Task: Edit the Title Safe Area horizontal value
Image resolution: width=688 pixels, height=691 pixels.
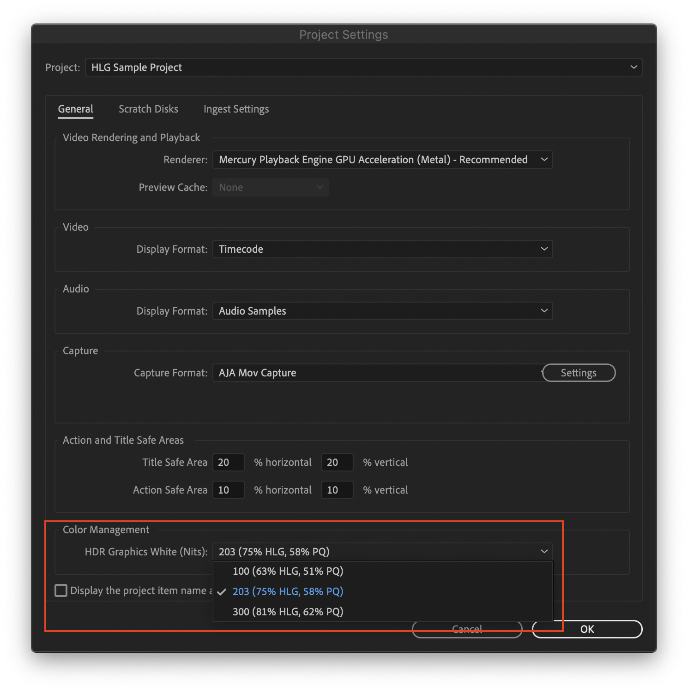Action: [x=228, y=462]
